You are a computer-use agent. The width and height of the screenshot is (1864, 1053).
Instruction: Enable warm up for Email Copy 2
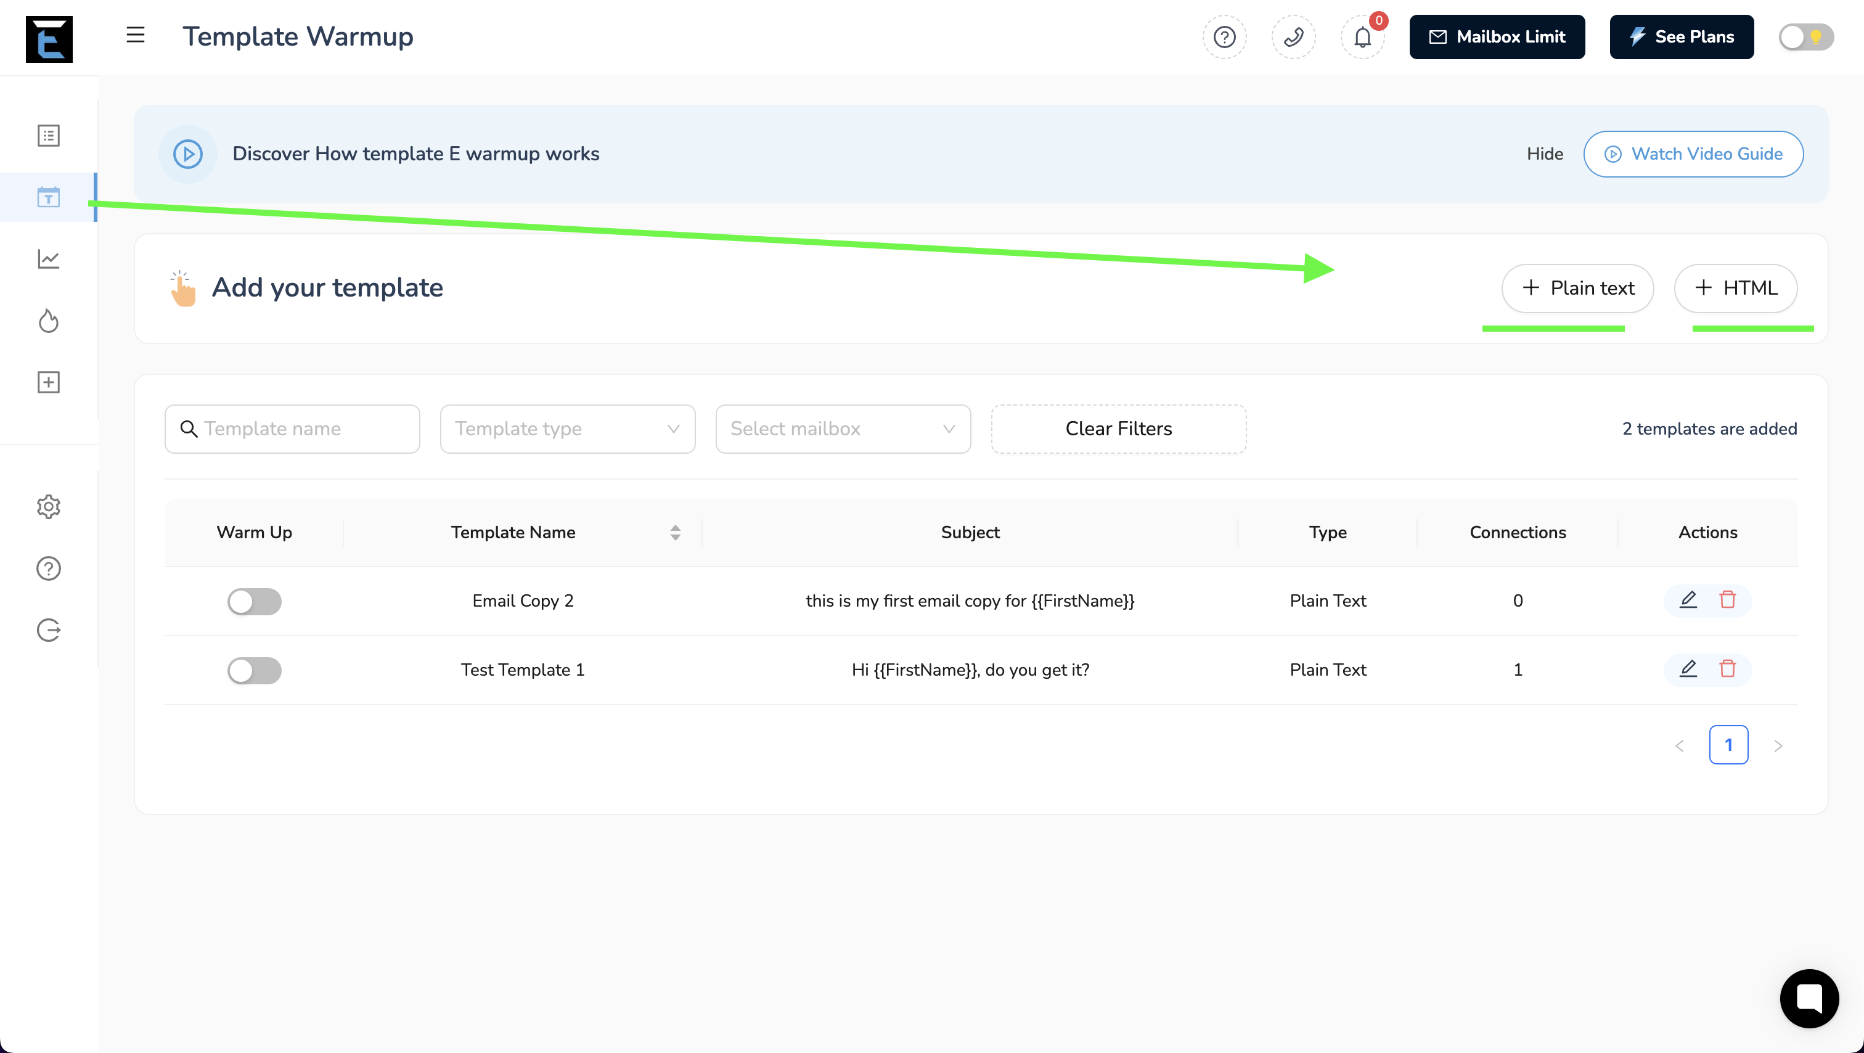254,600
